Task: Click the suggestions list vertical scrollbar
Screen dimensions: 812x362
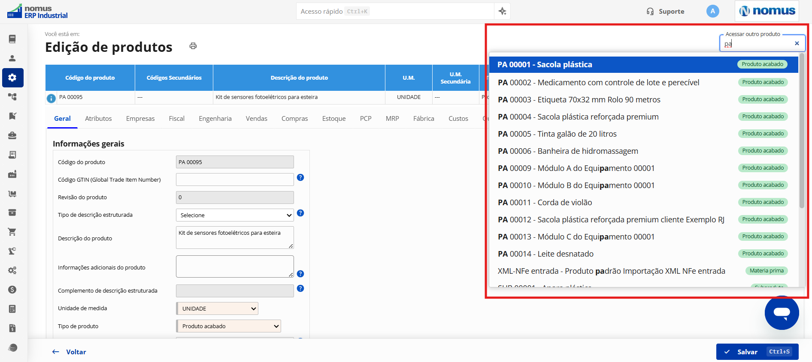Action: coord(802,131)
